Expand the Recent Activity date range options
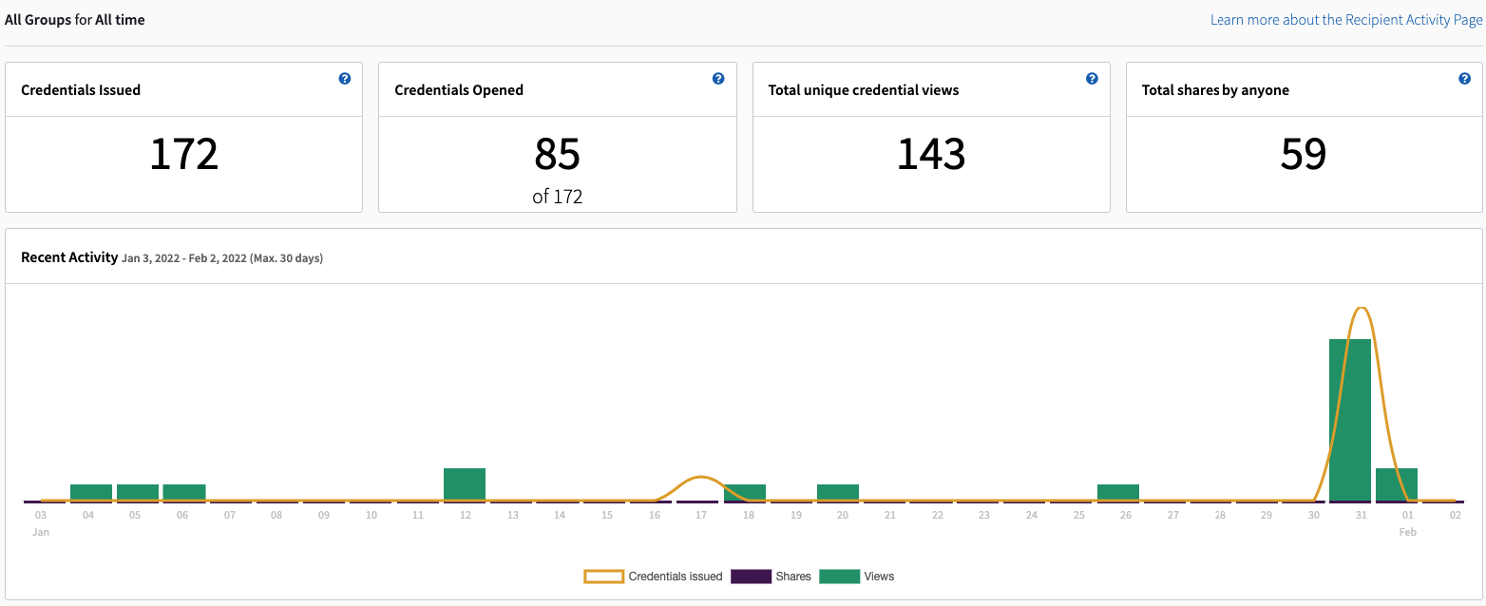Screen dimensions: 1486x606 coord(221,257)
